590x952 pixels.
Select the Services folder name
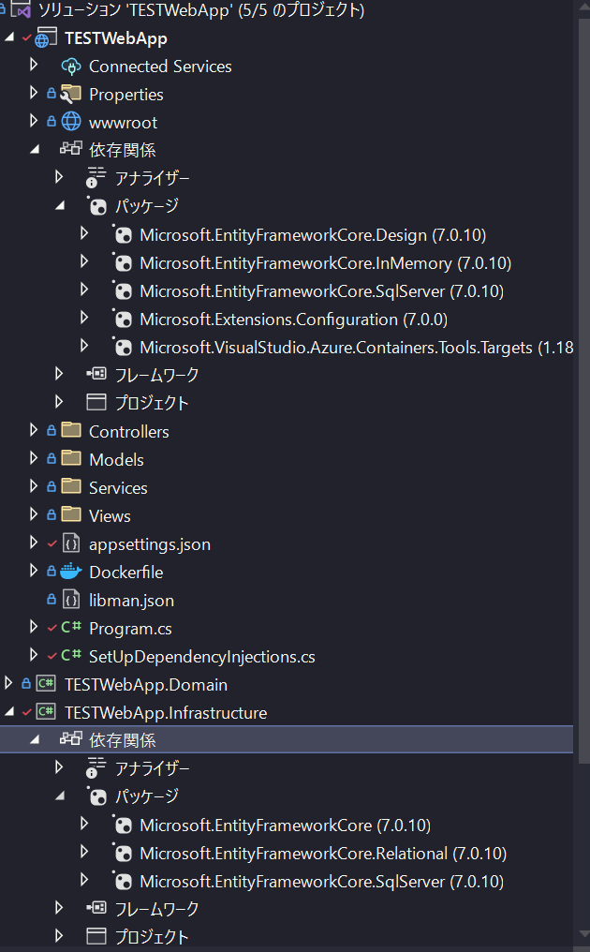coord(118,487)
